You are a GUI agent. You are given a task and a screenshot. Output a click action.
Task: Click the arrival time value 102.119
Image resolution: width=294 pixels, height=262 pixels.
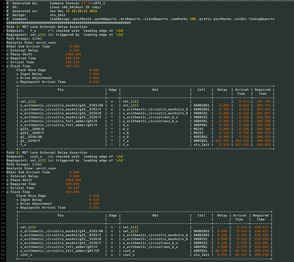click(x=242, y=140)
